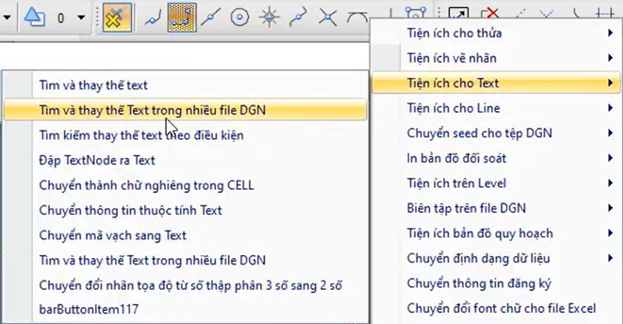The image size is (623, 324).
Task: Select the Center snap circle icon
Action: (240, 18)
